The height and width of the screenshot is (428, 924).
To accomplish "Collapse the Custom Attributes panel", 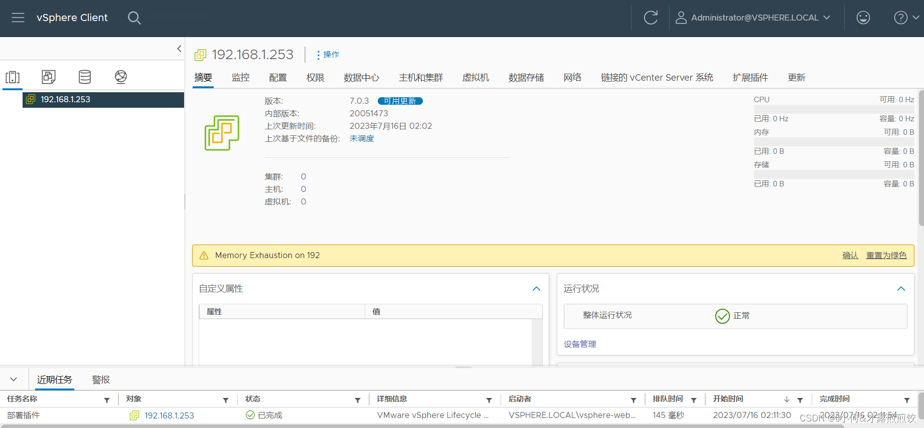I will pyautogui.click(x=536, y=289).
